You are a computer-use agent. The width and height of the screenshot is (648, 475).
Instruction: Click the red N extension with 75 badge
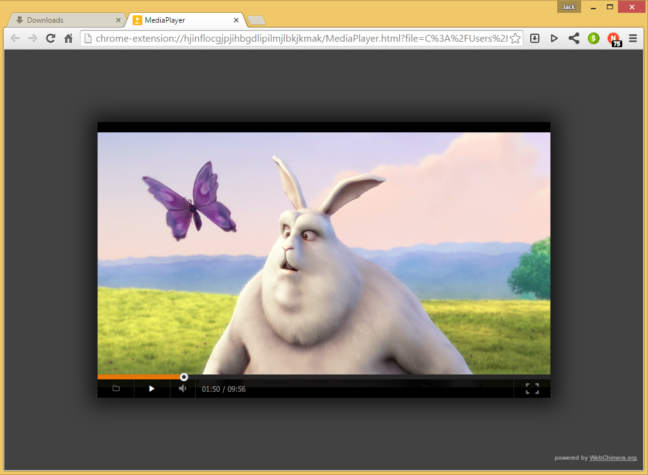tap(614, 39)
